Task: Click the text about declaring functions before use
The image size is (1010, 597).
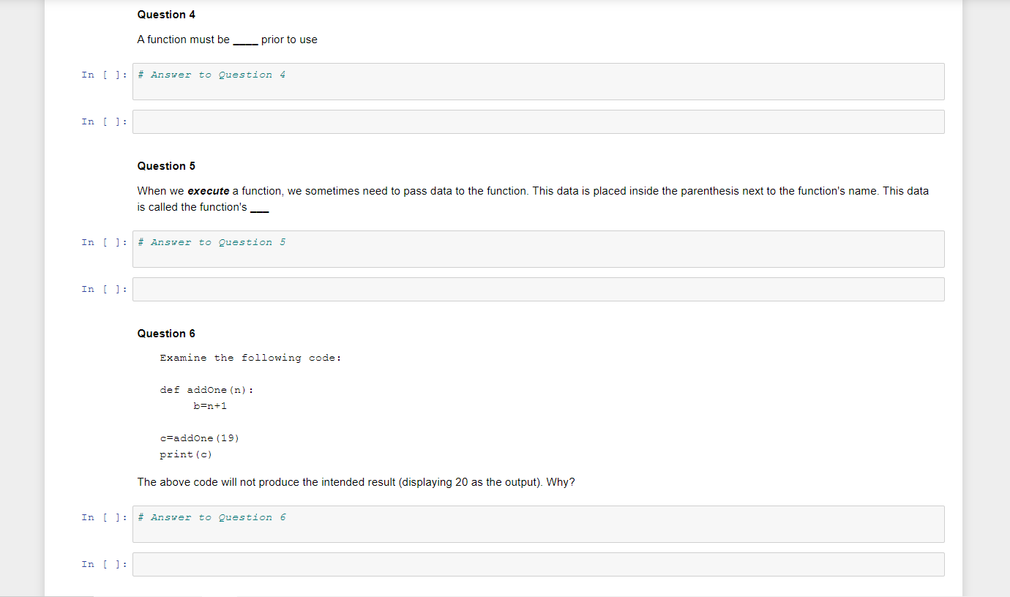Action: (227, 40)
